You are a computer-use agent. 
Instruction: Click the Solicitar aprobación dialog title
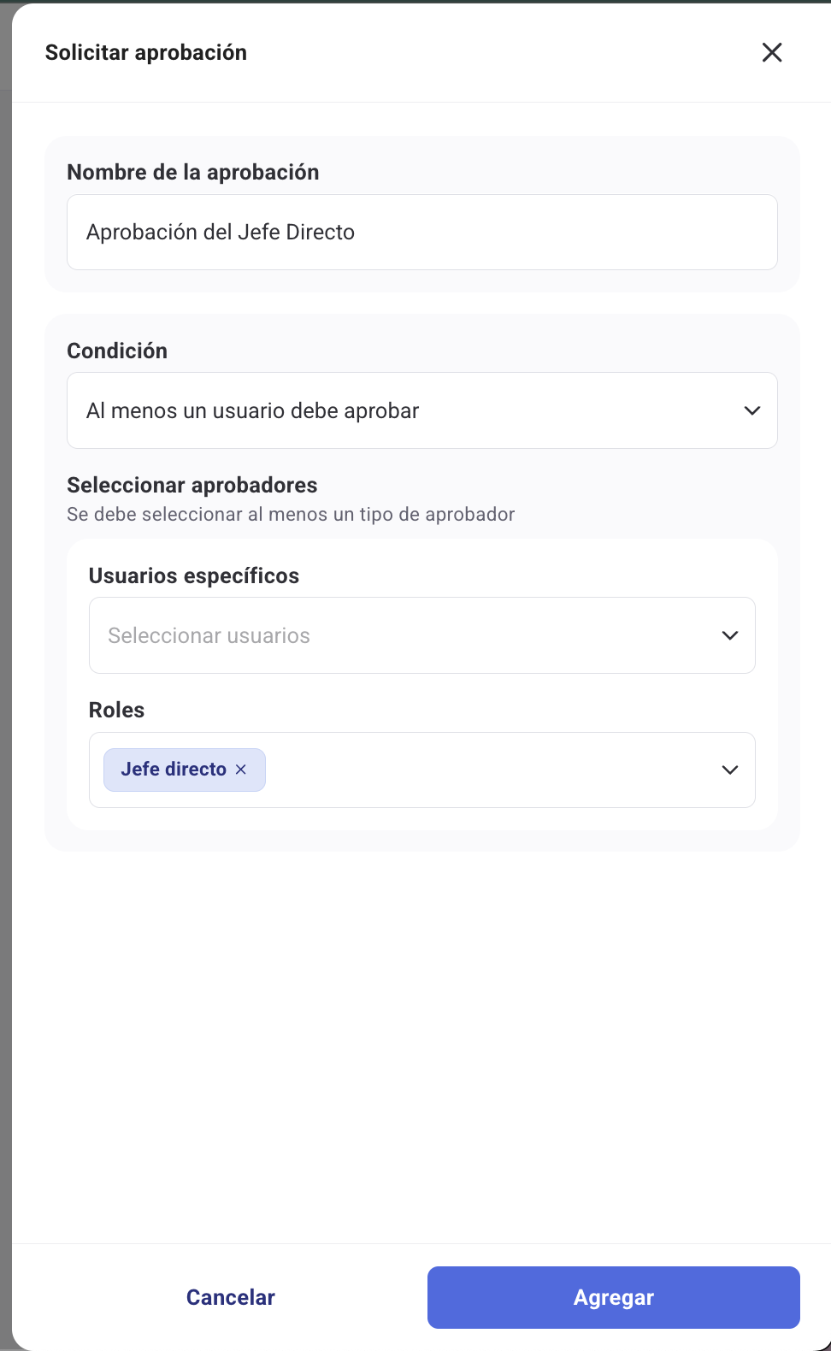(x=146, y=52)
